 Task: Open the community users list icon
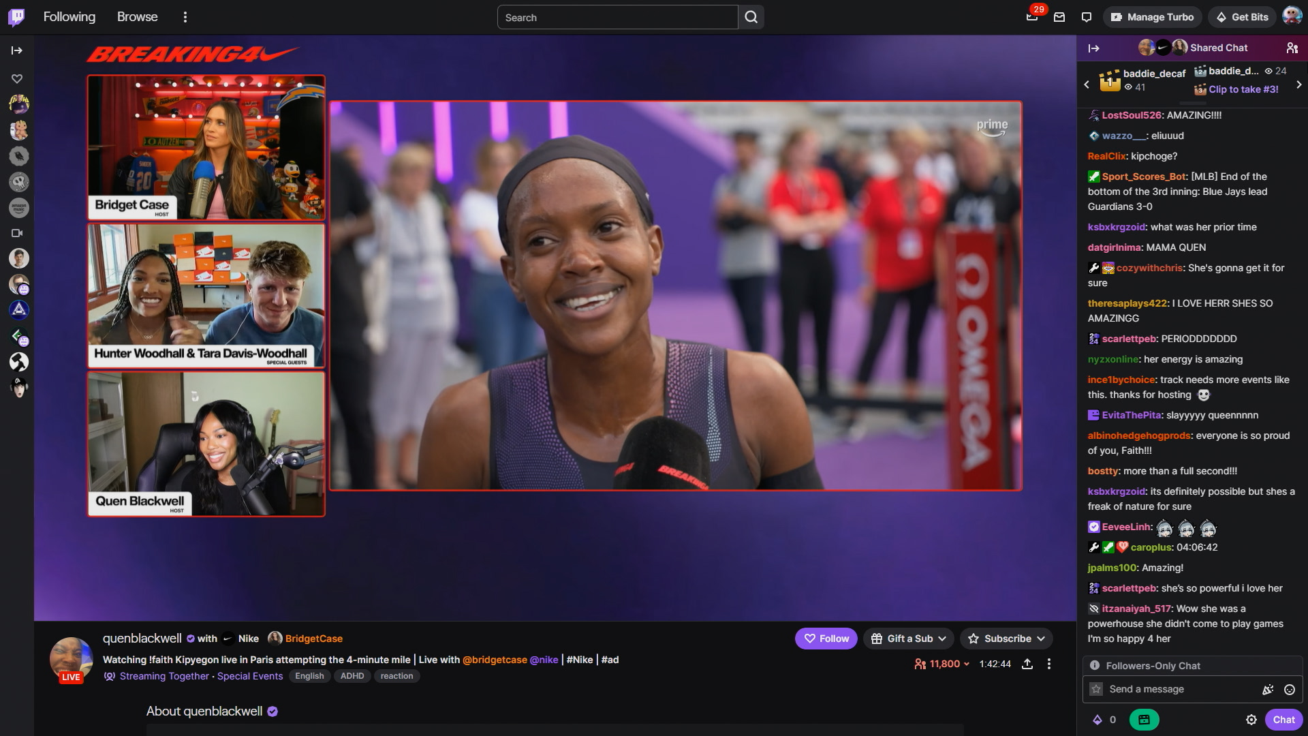tap(1292, 48)
